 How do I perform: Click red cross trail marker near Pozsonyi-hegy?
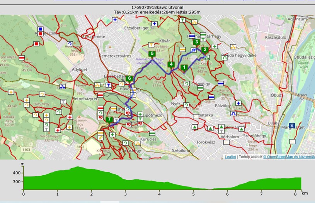(70, 117)
